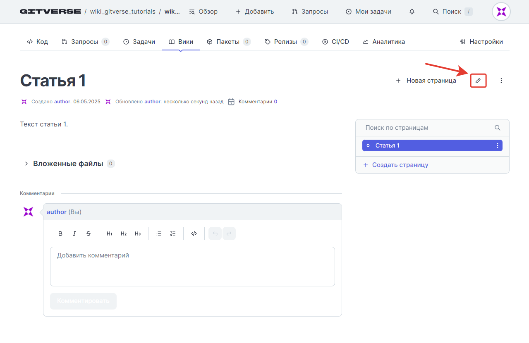
Task: Click the text 'Текст статьи 1.'
Action: pos(44,124)
